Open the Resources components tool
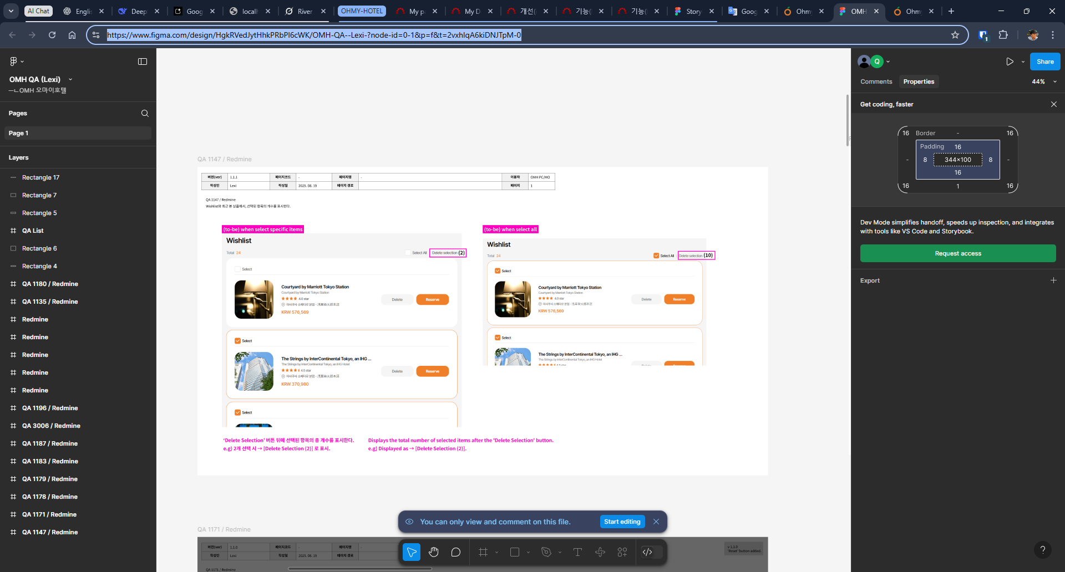Screen dimensions: 1065x572 [622, 552]
